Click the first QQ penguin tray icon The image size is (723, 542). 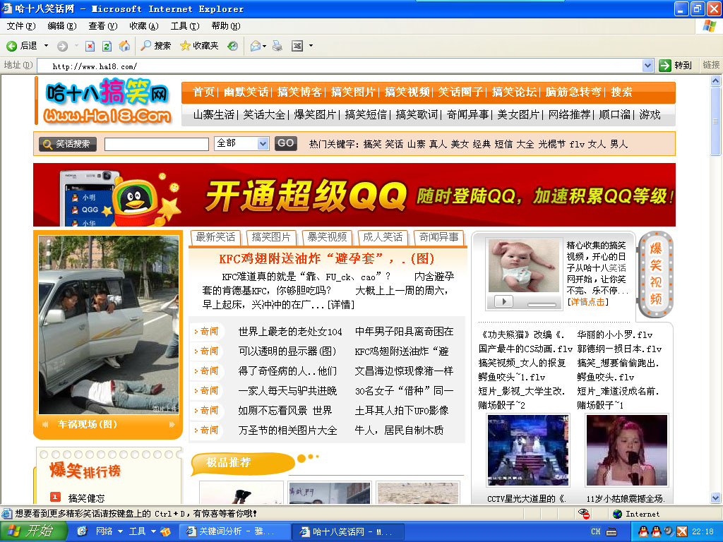[x=643, y=531]
